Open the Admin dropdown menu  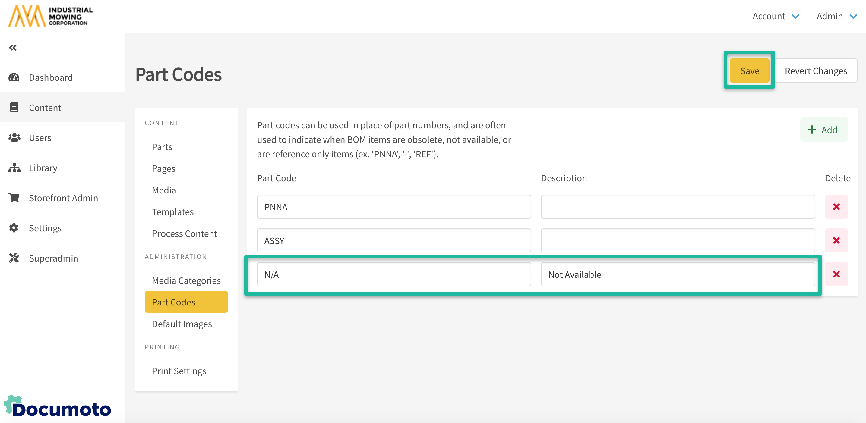click(x=836, y=16)
